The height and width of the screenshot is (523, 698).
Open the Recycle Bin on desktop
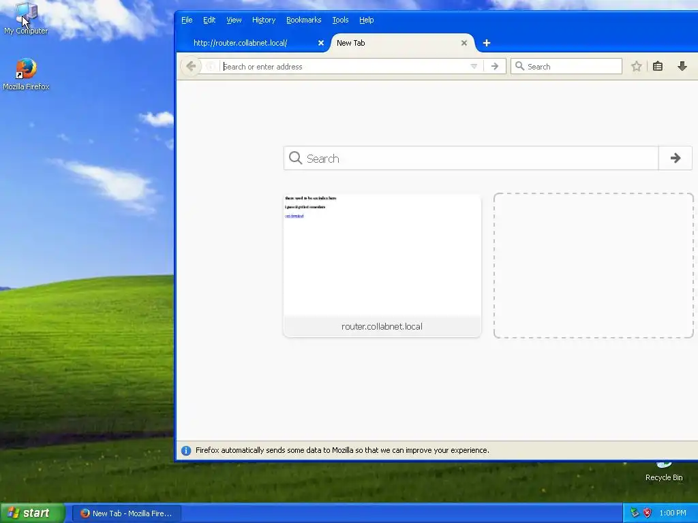(664, 472)
